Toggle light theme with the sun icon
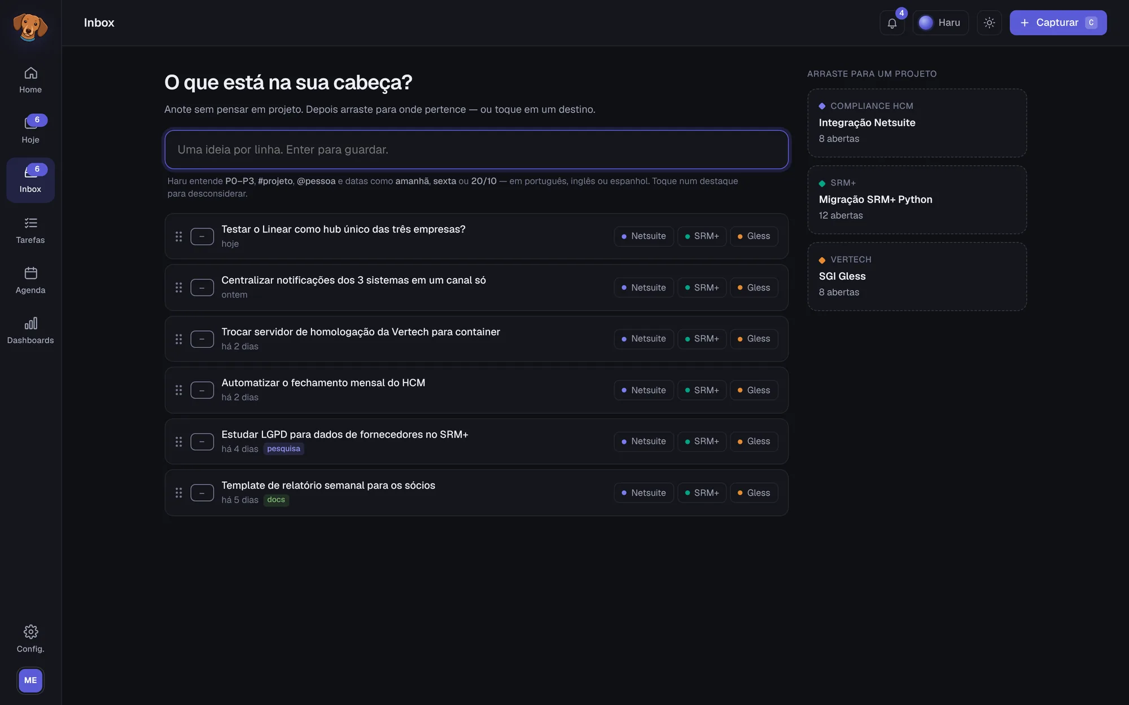1129x705 pixels. 989,23
